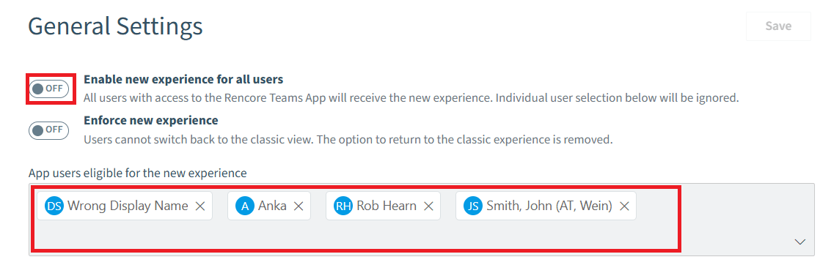Image resolution: width=820 pixels, height=265 pixels.
Task: Save the general settings
Action: (778, 26)
